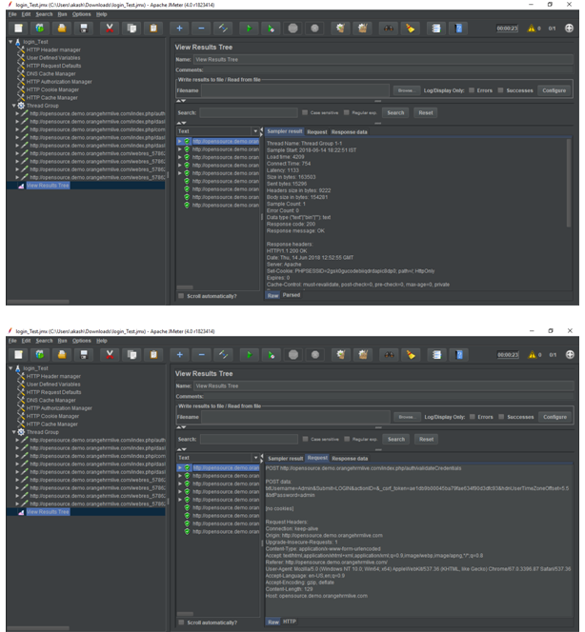Viewport: 585px width, 632px height.
Task: Enable the Regular exp. checkbox in upper window
Action: point(346,112)
